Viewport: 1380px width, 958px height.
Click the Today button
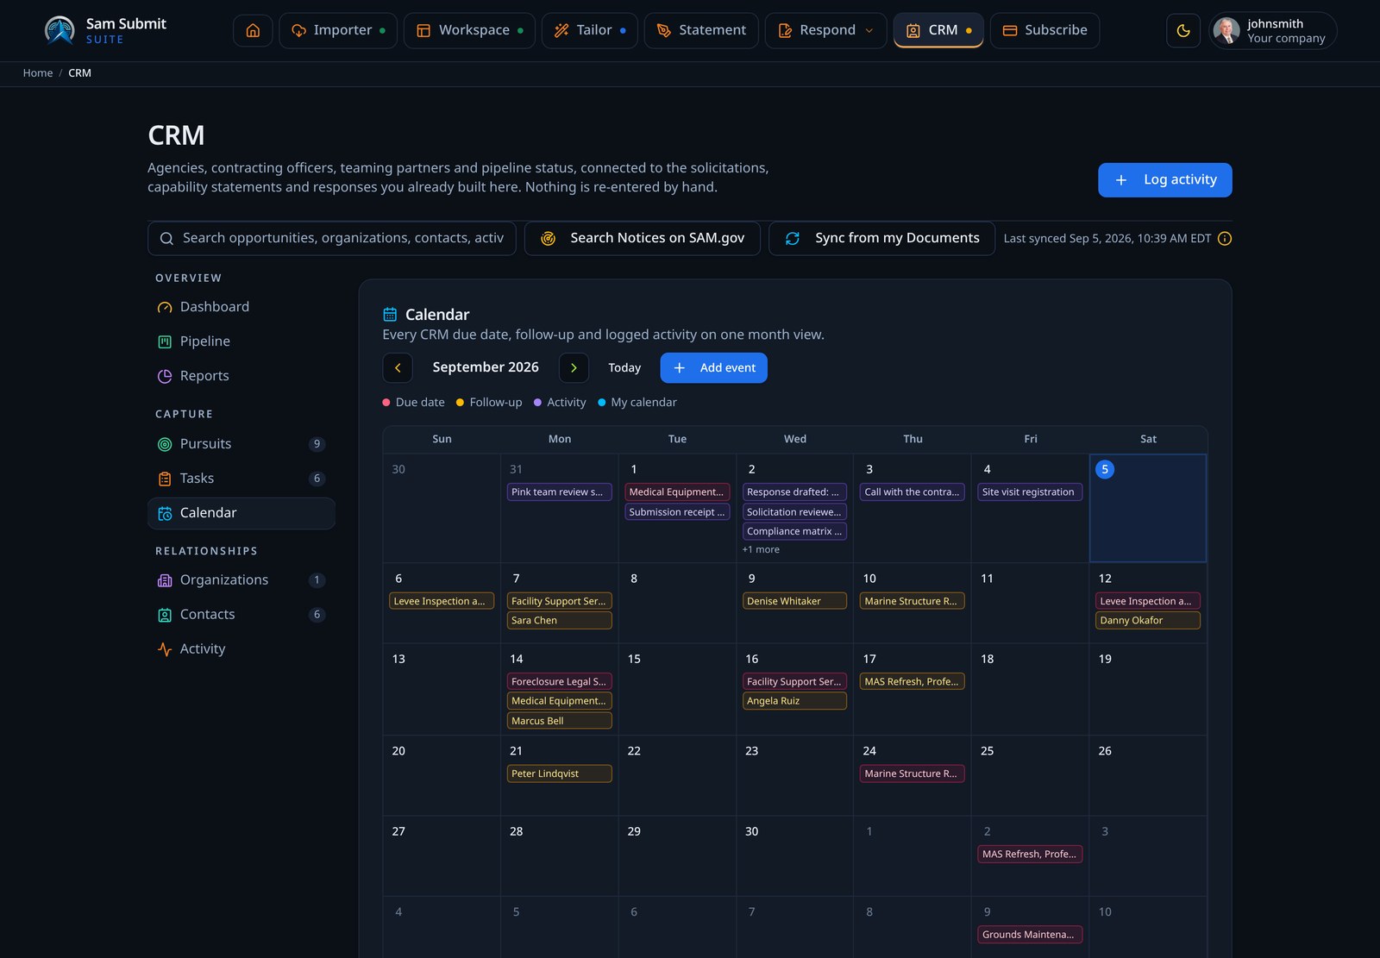coord(624,368)
